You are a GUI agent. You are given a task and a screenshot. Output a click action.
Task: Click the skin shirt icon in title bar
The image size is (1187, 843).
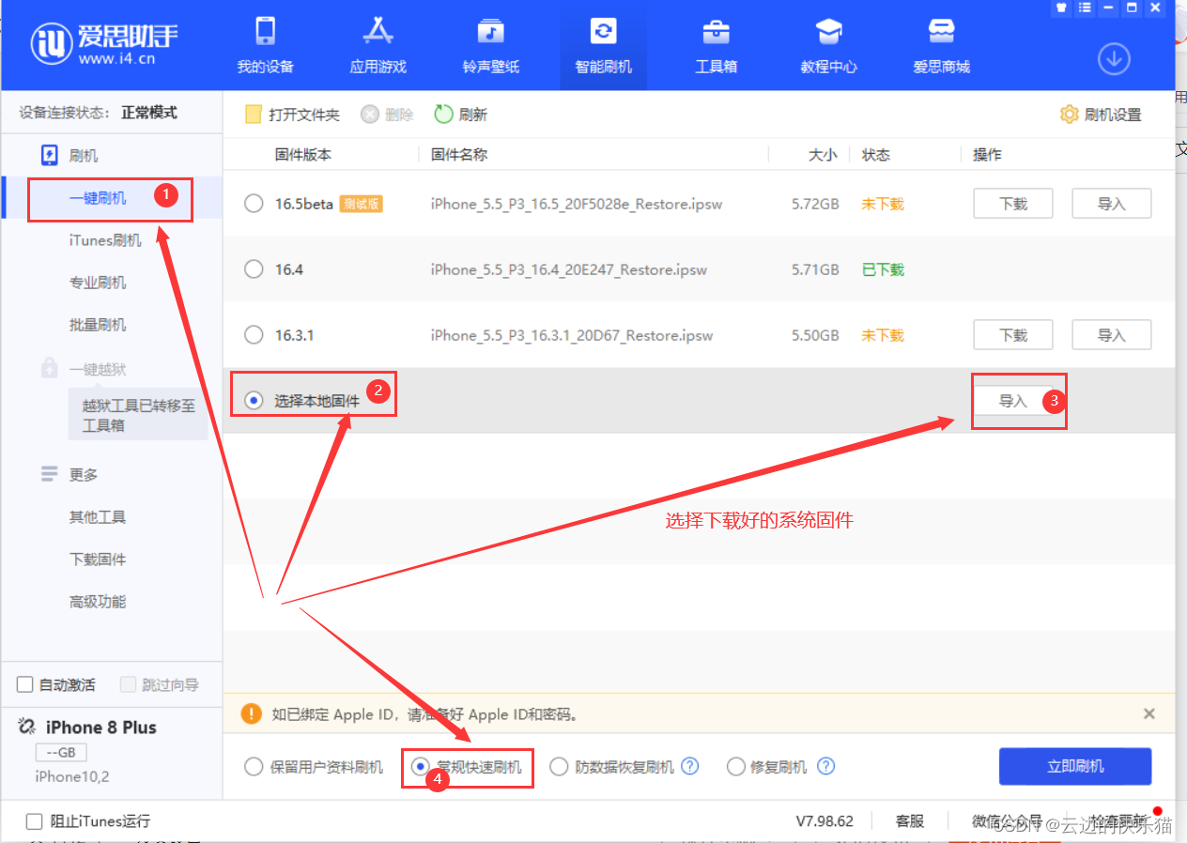point(1061,8)
